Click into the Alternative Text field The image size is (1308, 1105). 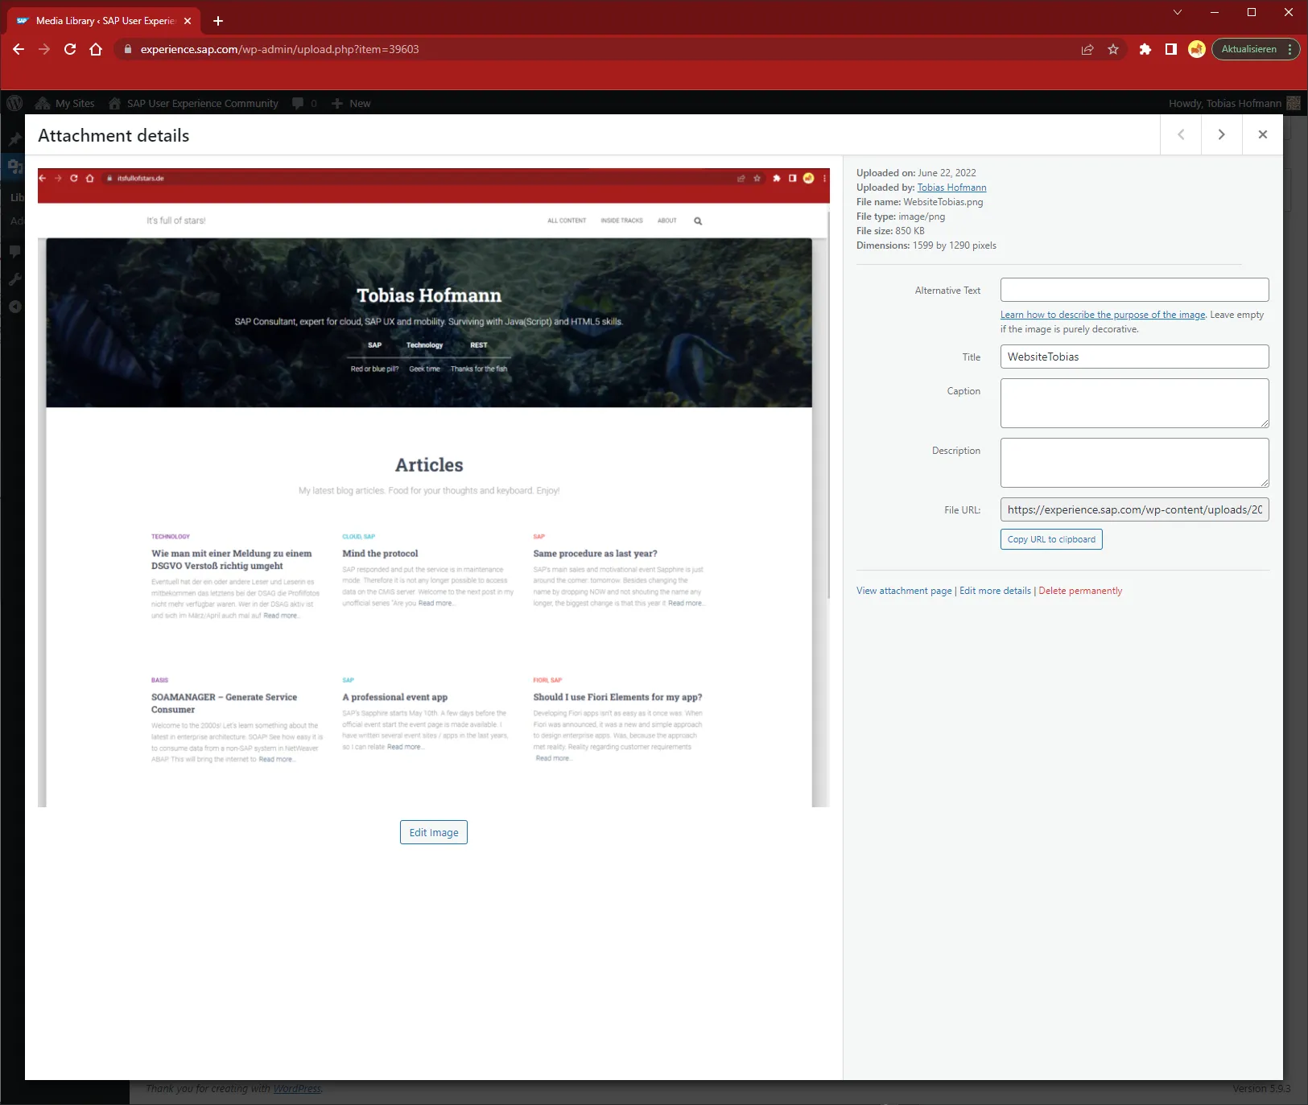click(x=1134, y=290)
